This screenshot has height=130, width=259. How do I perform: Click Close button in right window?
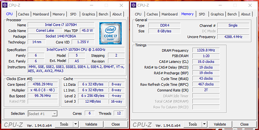point(244,124)
